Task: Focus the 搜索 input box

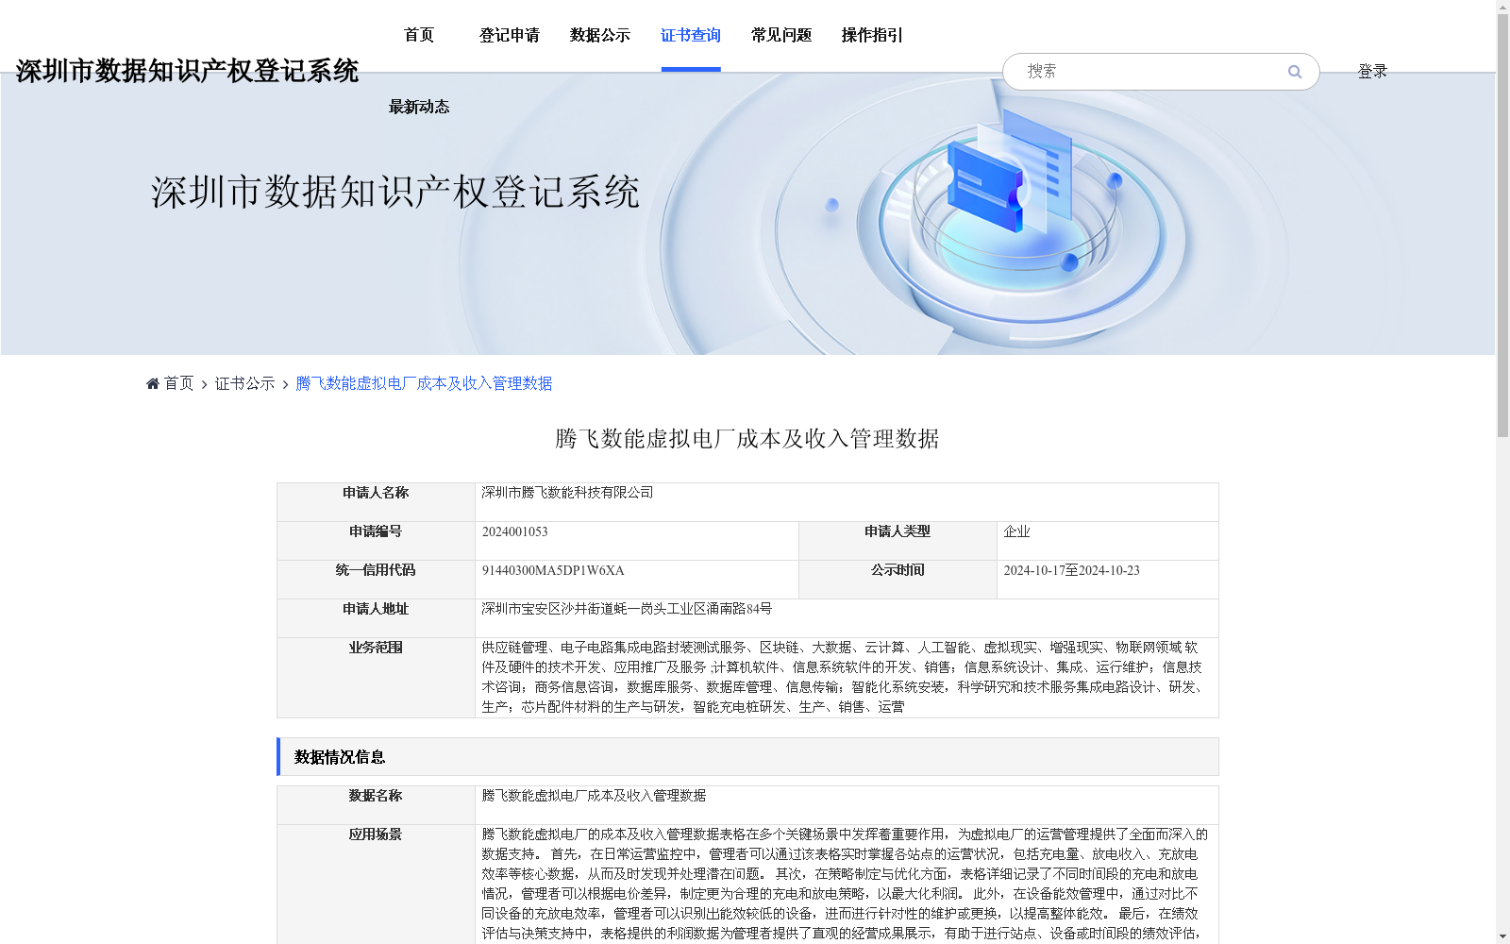Action: 1151,72
